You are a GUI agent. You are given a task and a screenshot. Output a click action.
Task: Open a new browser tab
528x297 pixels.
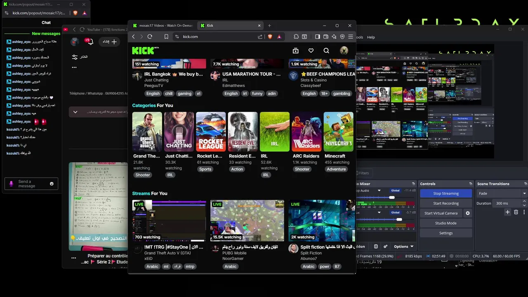[x=269, y=26]
